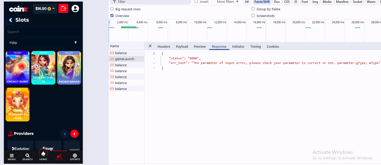Open the Injoy provider dropdown
This screenshot has height=165, width=381.
tap(43, 43)
